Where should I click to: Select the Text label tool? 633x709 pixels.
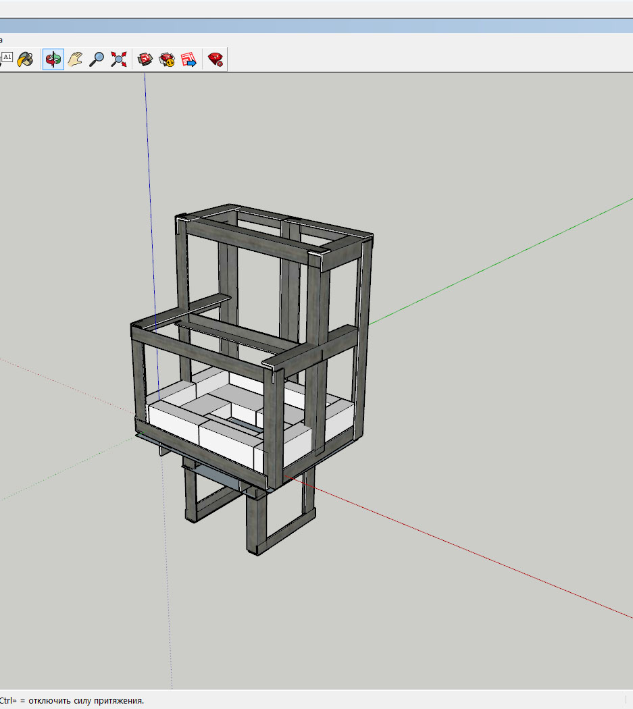pos(7,57)
